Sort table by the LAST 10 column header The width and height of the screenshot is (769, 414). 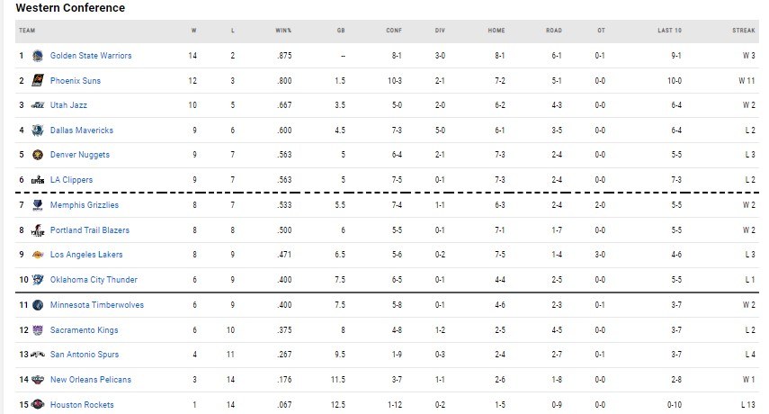pyautogui.click(x=669, y=30)
